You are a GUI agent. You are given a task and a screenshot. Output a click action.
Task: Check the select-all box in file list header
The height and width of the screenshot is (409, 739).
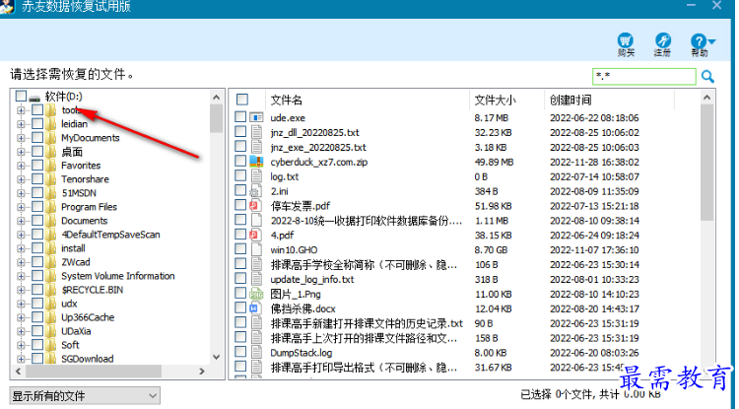tap(242, 100)
